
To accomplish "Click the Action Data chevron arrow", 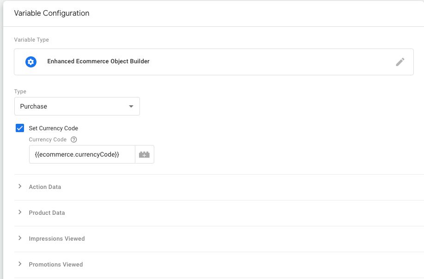I will [20, 186].
